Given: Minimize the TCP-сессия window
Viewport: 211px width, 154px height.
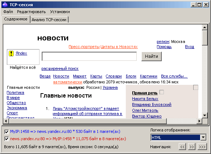Looking at the screenshot, I should (193, 5).
